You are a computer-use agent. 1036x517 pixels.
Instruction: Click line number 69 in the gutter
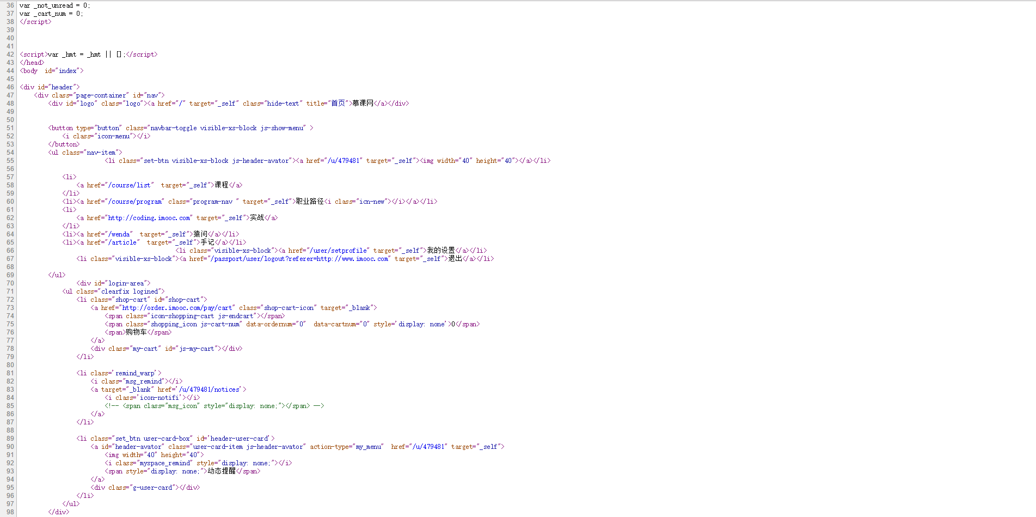(x=10, y=275)
